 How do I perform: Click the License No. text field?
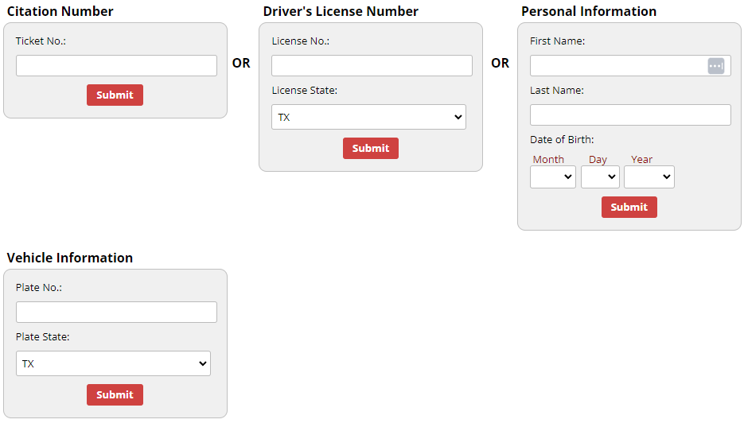pyautogui.click(x=372, y=65)
